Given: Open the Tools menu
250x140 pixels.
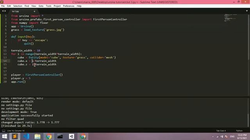Looking at the screenshot, I should pos(48,6).
